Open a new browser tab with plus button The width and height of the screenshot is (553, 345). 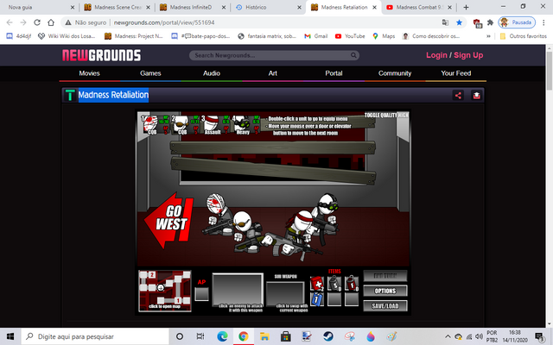(466, 7)
